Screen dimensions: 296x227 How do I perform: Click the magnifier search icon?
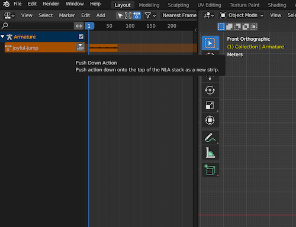[x=5, y=25]
